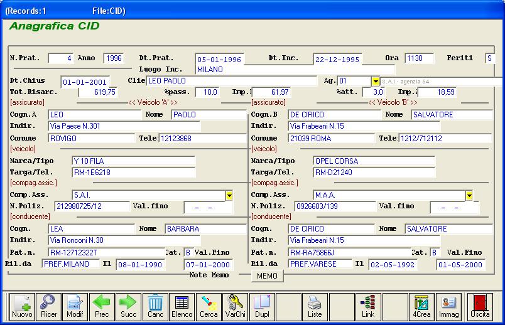Click the %att. field 3,0
Screen dimensions: 505x325
coord(374,92)
